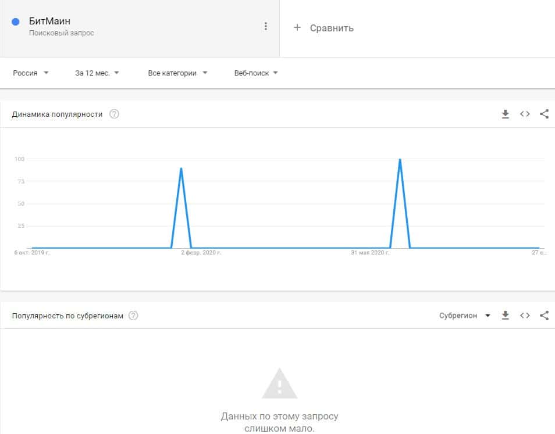Click the June 2020 peak reaching 100
The height and width of the screenshot is (434, 555).
(x=400, y=159)
